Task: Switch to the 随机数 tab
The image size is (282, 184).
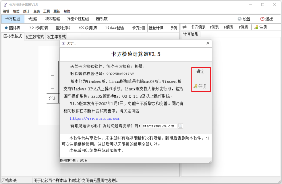Action: point(102,19)
